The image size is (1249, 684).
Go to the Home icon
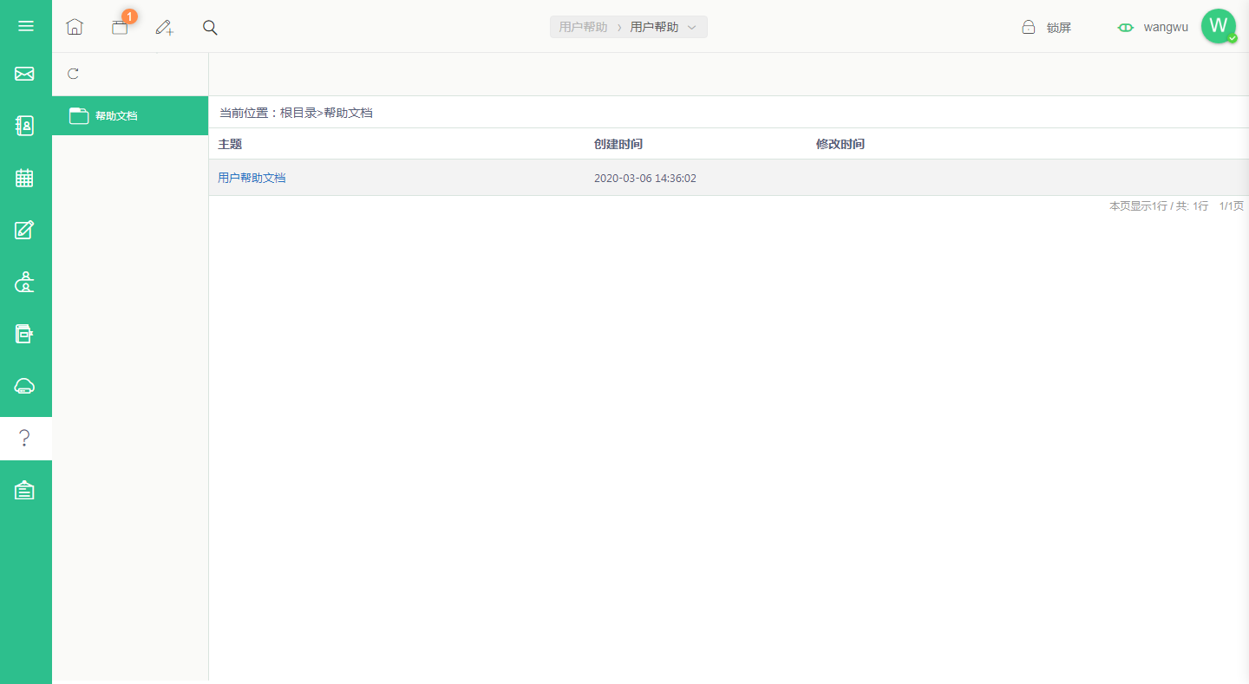(75, 27)
